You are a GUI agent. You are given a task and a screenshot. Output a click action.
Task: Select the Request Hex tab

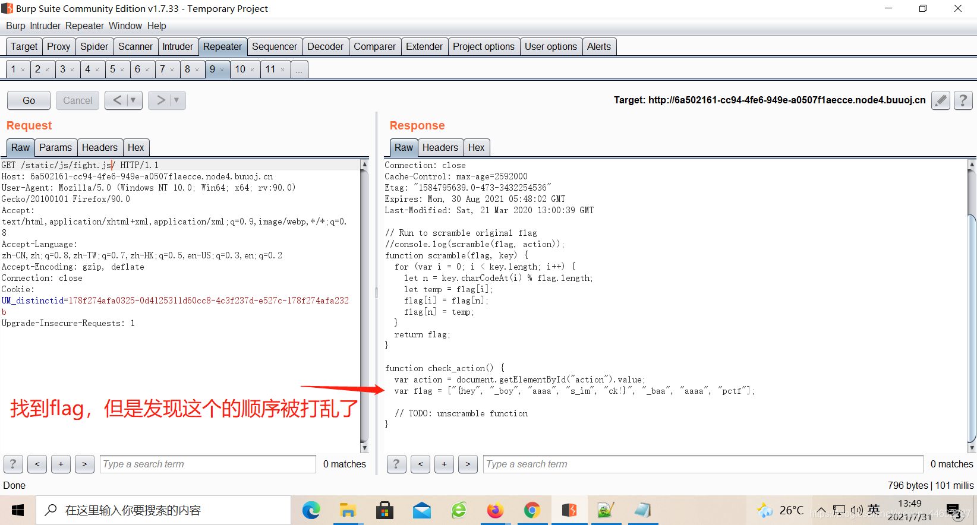tap(136, 147)
